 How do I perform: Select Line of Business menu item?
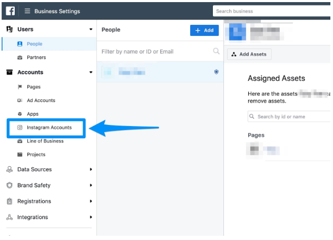click(45, 141)
